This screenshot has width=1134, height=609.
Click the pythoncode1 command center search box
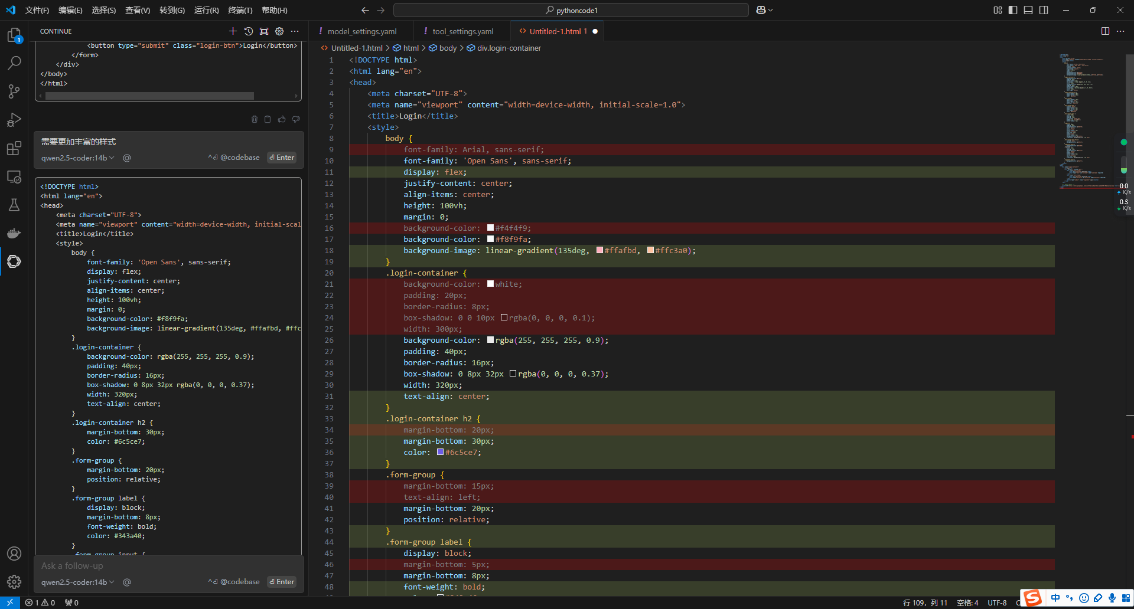pos(571,10)
